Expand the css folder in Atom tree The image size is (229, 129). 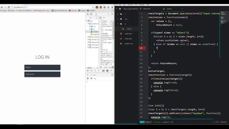click(x=118, y=19)
